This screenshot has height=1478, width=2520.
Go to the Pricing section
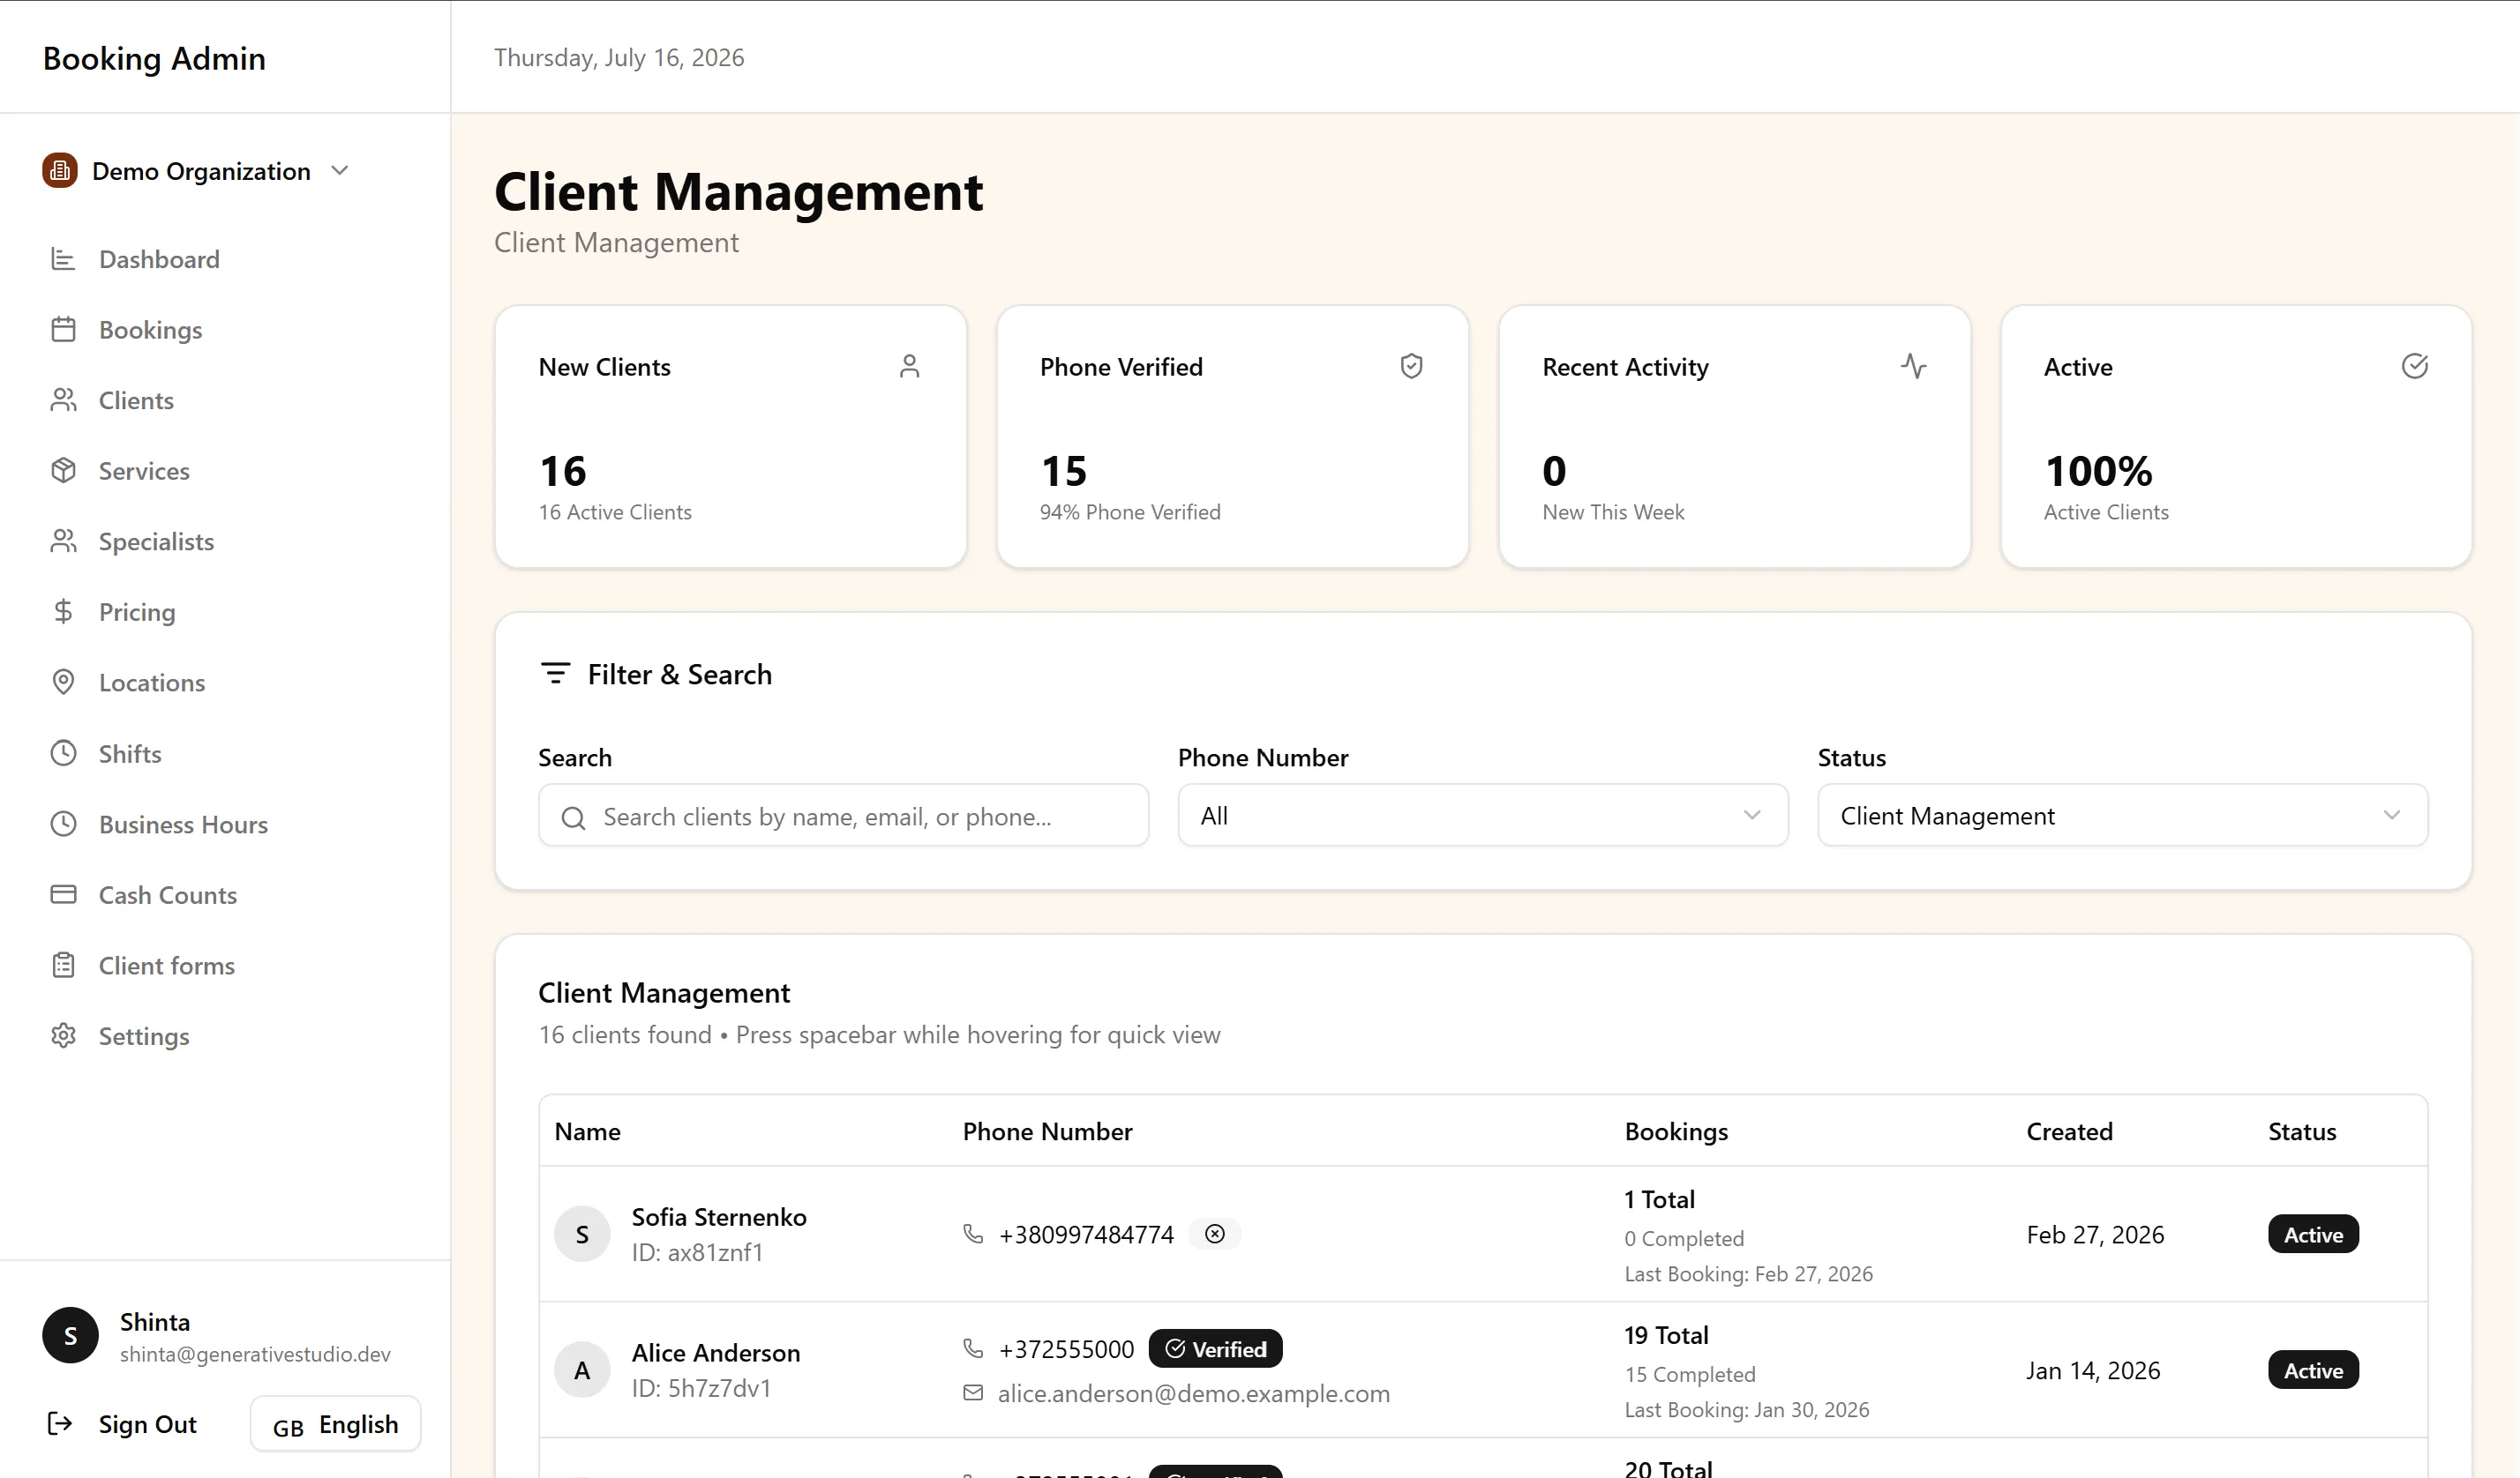tap(137, 612)
